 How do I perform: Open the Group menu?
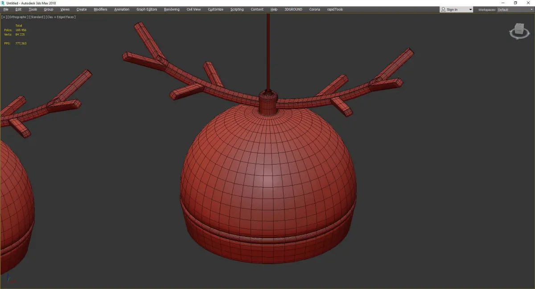coord(48,9)
